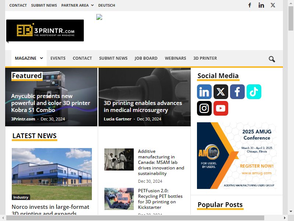Screen dimensions: 294x221
Task: Open TikTok tile under Social Media
Action: click(x=254, y=92)
